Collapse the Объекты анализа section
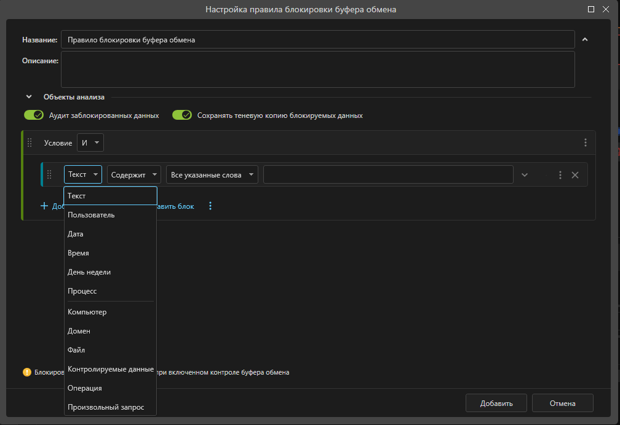The width and height of the screenshot is (620, 425). [29, 97]
